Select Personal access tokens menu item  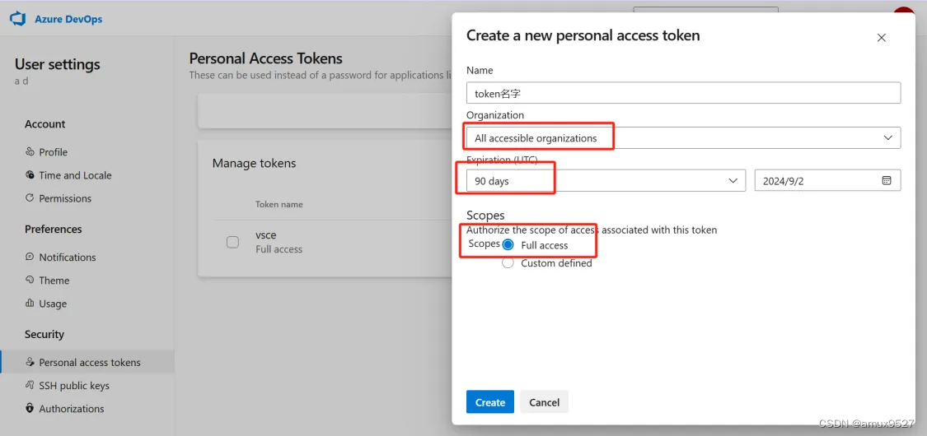(x=87, y=362)
